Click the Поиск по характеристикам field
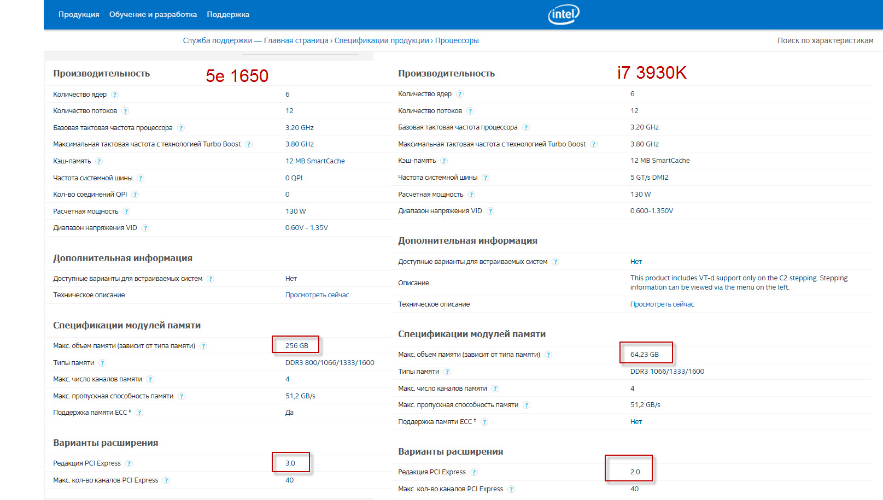The image size is (883, 500). point(826,40)
